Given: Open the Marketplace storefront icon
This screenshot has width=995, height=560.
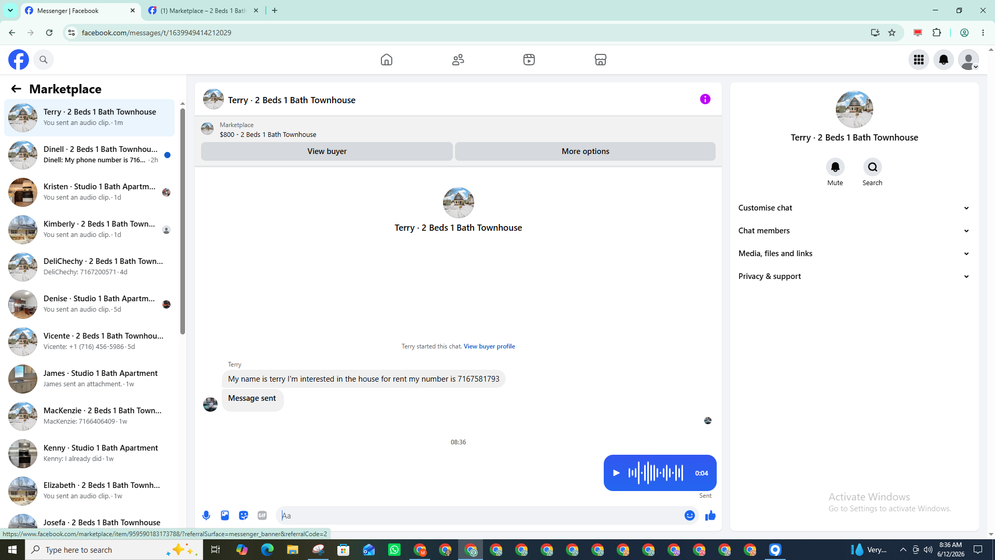Looking at the screenshot, I should (601, 60).
